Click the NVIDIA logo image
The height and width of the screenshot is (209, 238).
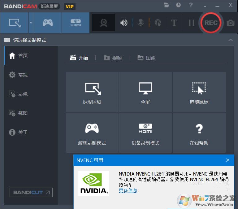tap(93, 183)
